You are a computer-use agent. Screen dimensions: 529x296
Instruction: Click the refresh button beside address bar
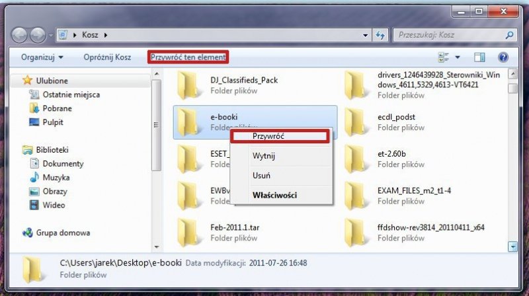click(x=381, y=34)
